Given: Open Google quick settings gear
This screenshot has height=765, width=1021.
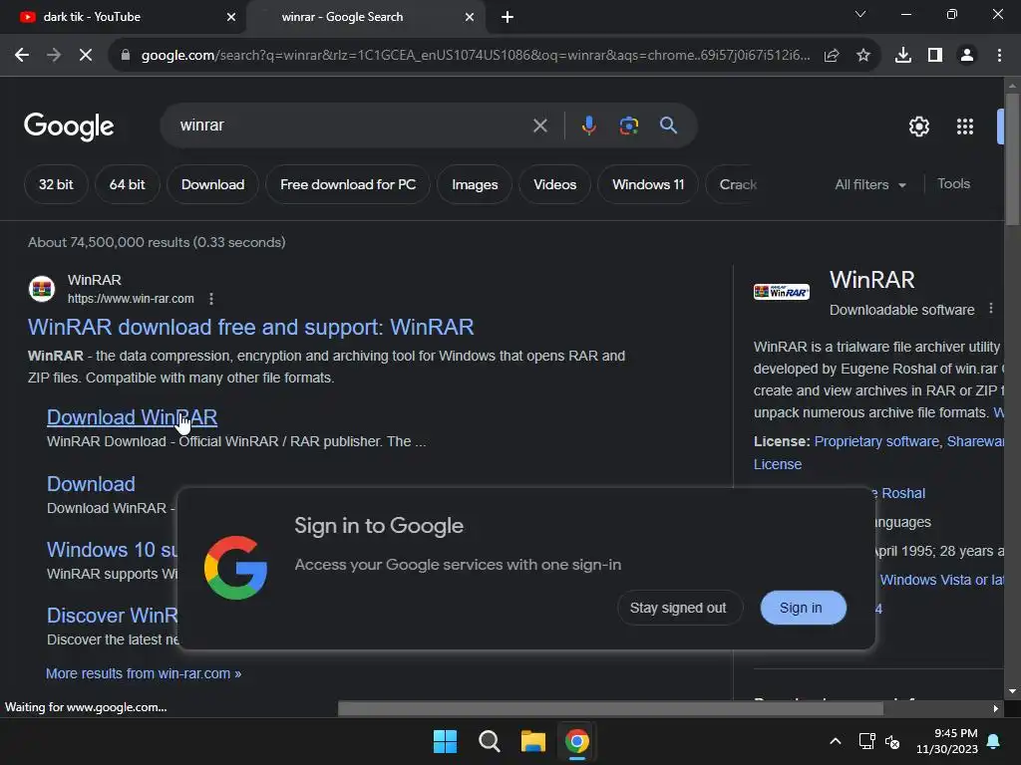Looking at the screenshot, I should [x=918, y=127].
